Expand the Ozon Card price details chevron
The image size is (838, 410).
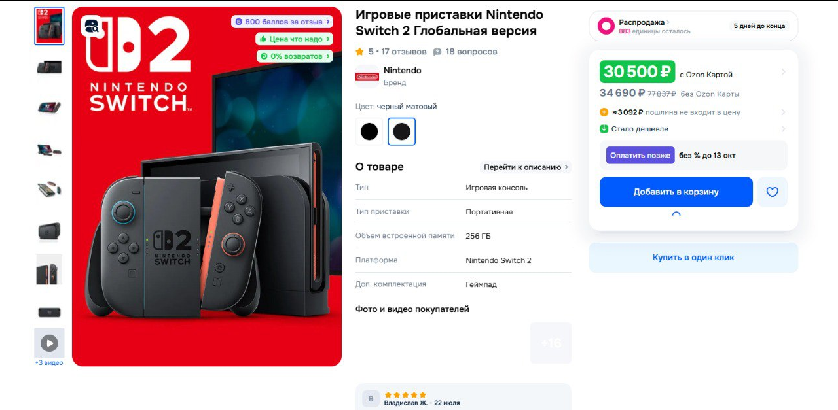click(x=784, y=72)
